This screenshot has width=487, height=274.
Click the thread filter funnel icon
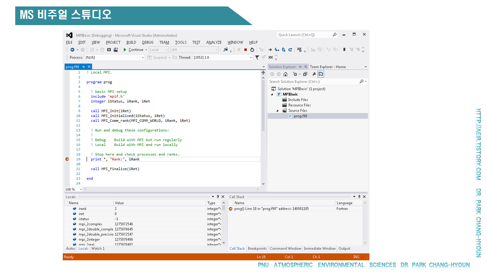(x=257, y=57)
